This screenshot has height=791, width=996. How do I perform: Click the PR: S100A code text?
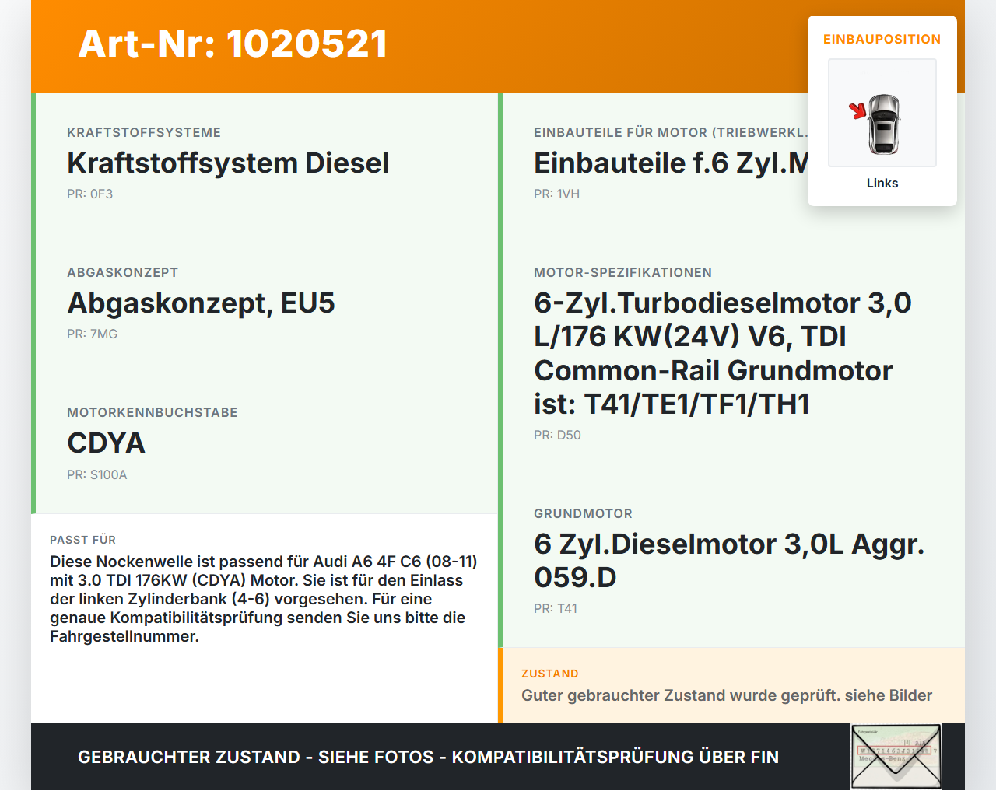(97, 474)
